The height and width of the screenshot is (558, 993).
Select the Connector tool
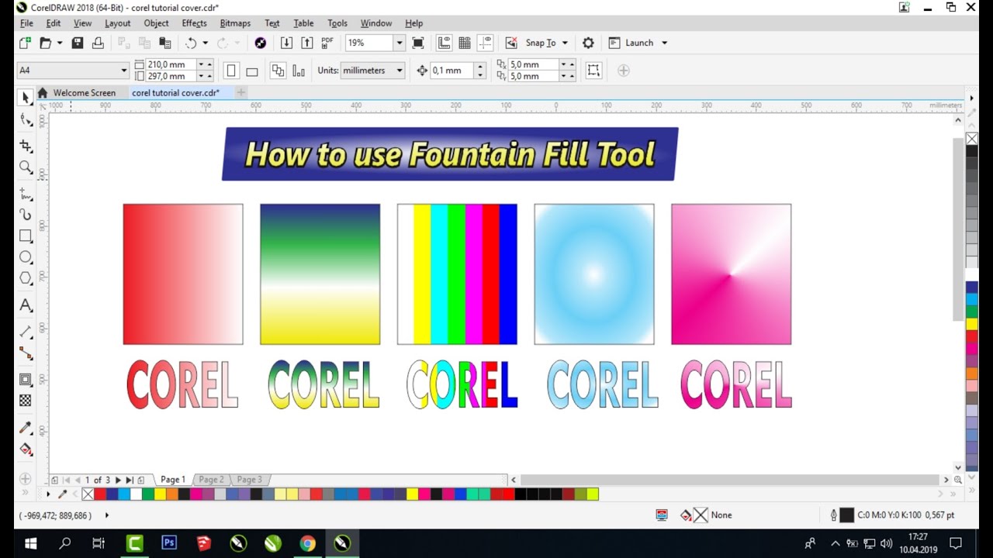pyautogui.click(x=26, y=353)
